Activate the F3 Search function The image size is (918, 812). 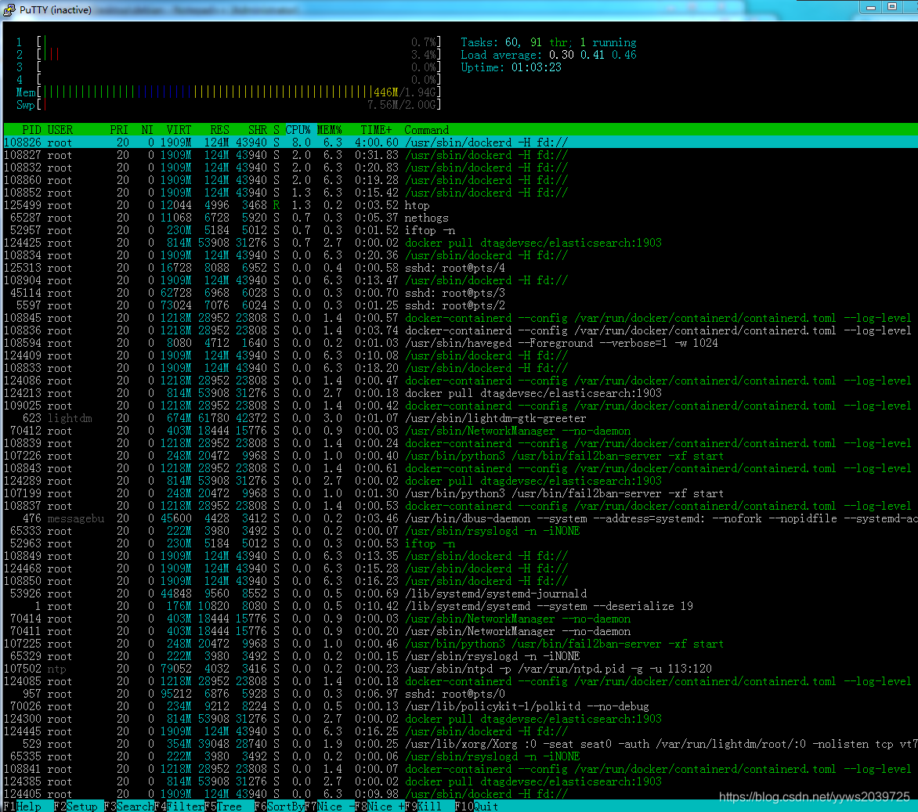coord(128,807)
